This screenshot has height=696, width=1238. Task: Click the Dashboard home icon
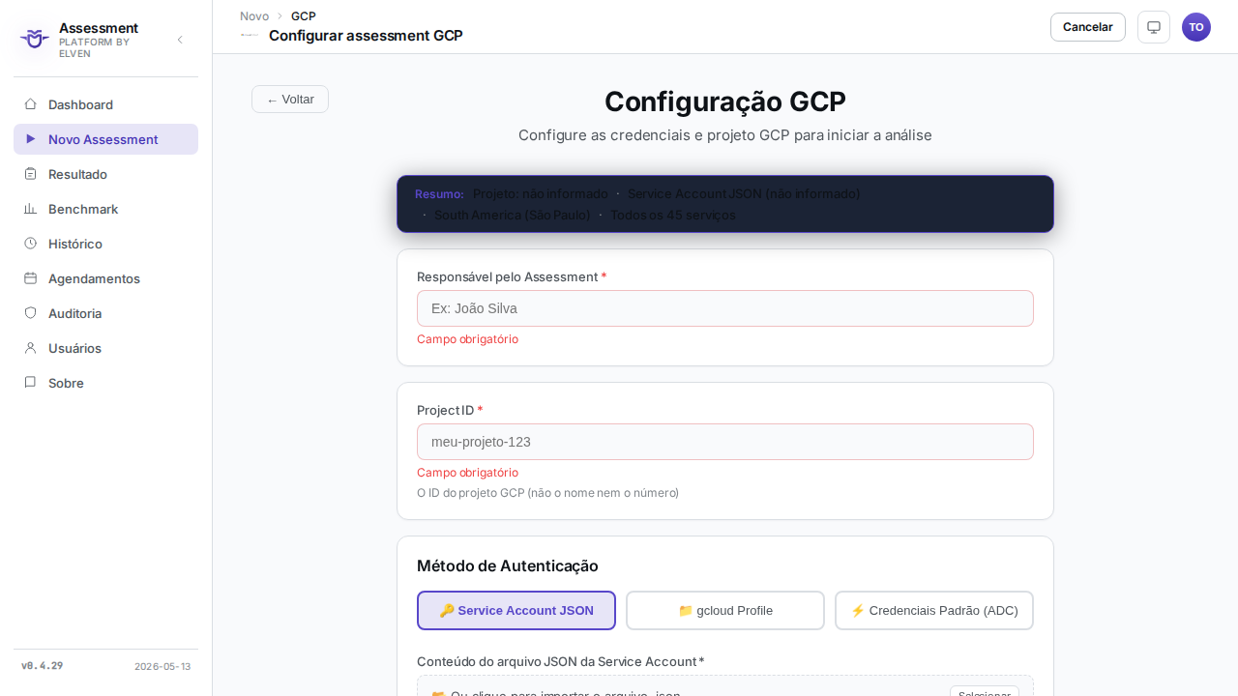[x=30, y=104]
